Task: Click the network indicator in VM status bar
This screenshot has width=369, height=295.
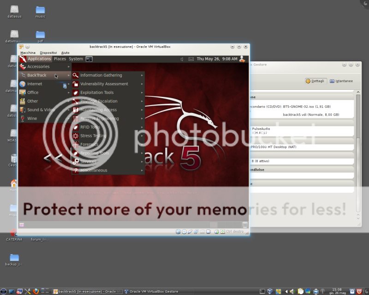Action: pyautogui.click(x=196, y=232)
